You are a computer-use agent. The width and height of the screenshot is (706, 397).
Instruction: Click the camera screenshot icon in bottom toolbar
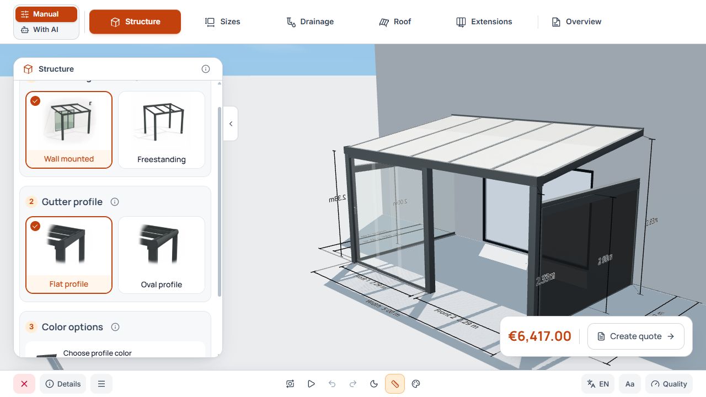click(x=290, y=384)
